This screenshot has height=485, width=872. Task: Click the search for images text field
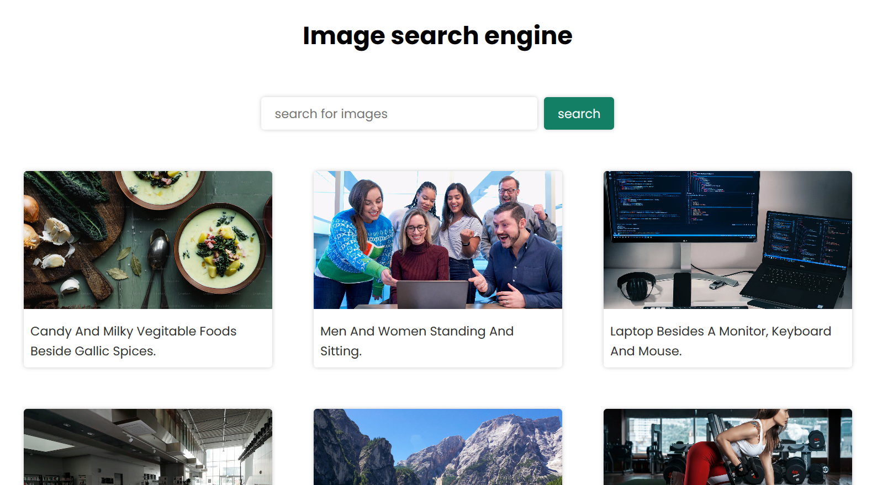click(x=399, y=114)
